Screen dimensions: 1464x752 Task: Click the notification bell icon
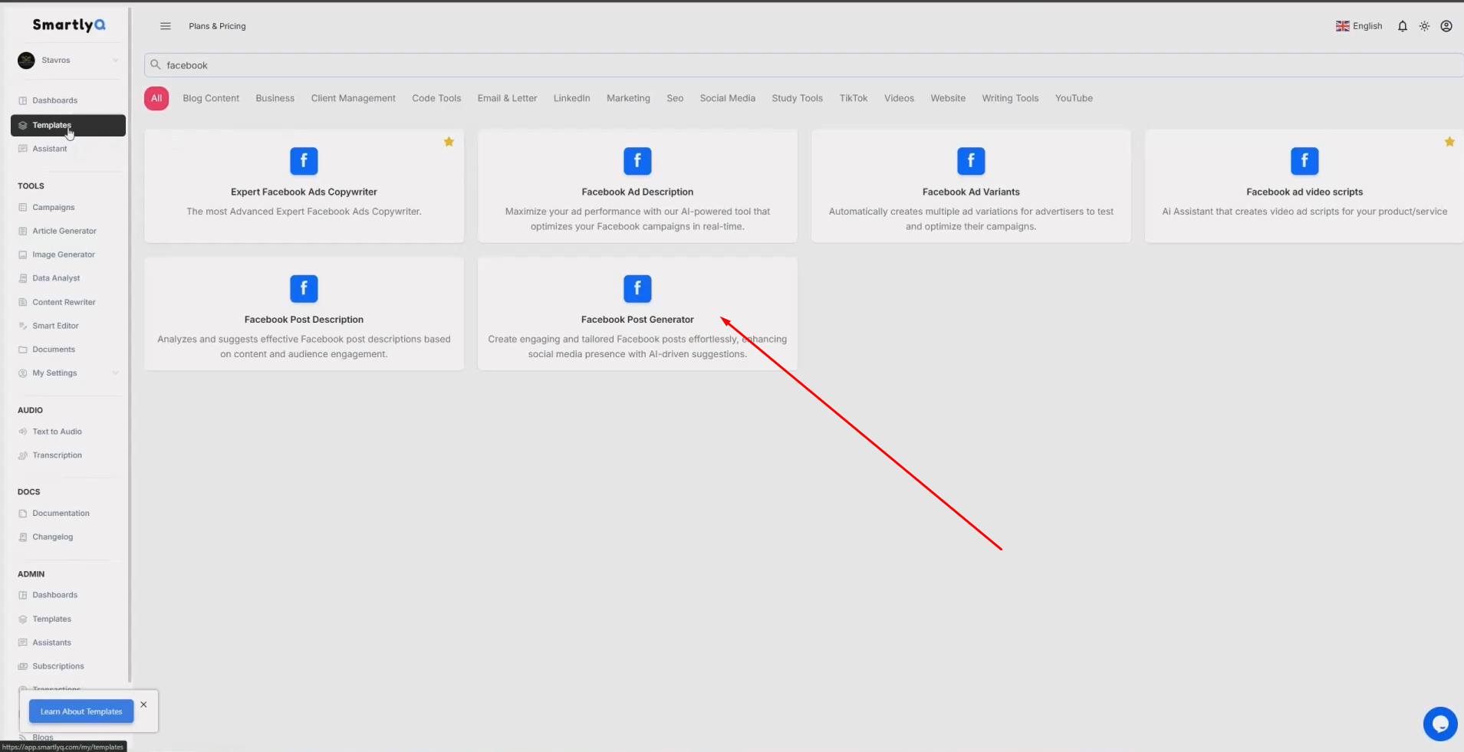(1402, 26)
